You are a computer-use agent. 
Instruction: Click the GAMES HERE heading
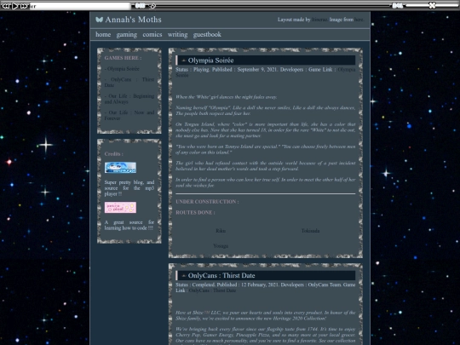(123, 58)
